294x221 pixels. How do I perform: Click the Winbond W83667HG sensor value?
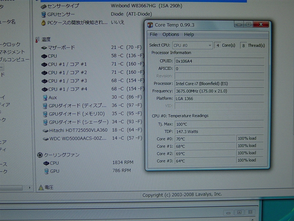point(146,6)
